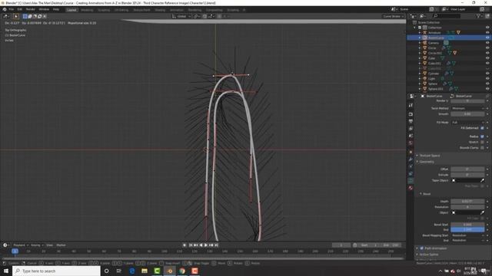Click the snapping magnet icon

204,16
